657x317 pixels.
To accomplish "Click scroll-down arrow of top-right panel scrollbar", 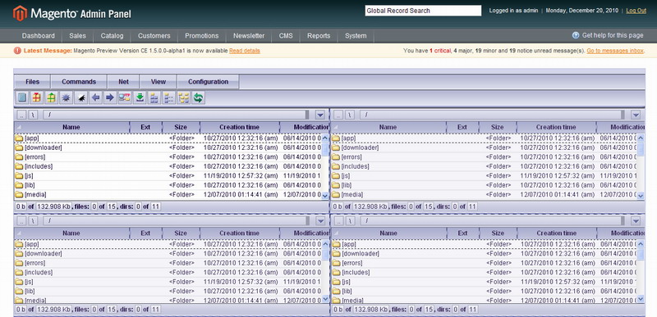I will coord(641,195).
